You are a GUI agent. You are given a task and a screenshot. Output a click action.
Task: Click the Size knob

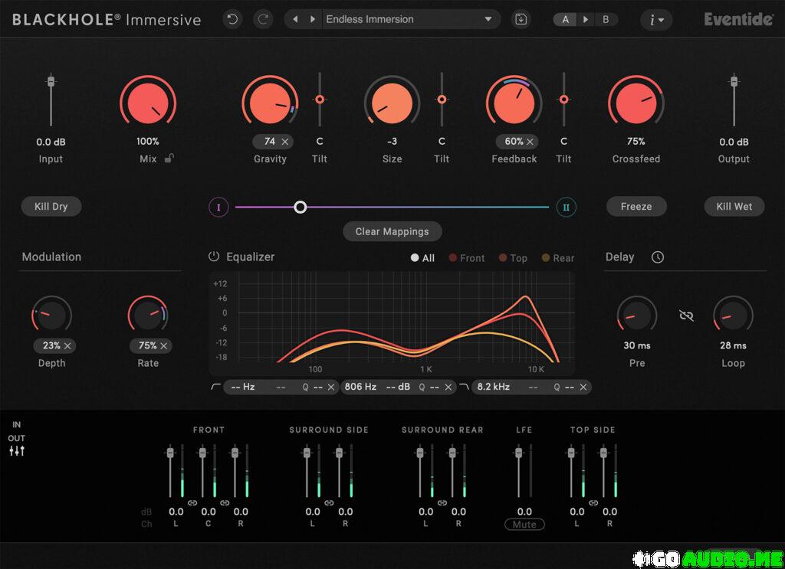coord(392,103)
